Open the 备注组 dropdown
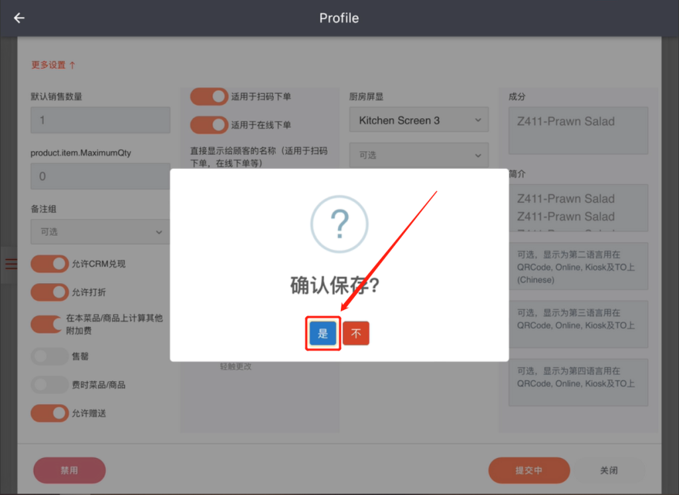The image size is (679, 495). tap(101, 232)
